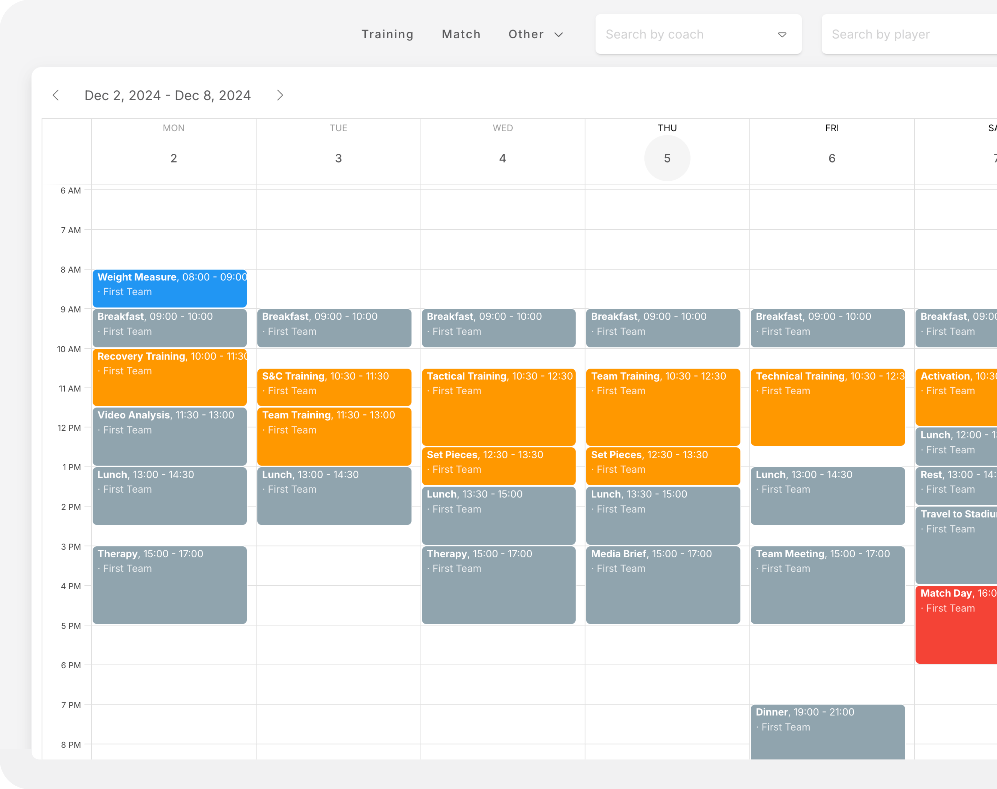This screenshot has height=789, width=997.
Task: Select the Match filter
Action: (x=461, y=34)
